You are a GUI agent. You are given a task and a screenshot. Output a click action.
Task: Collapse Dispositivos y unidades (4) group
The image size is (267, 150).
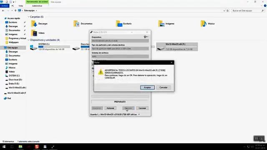pos(29,40)
